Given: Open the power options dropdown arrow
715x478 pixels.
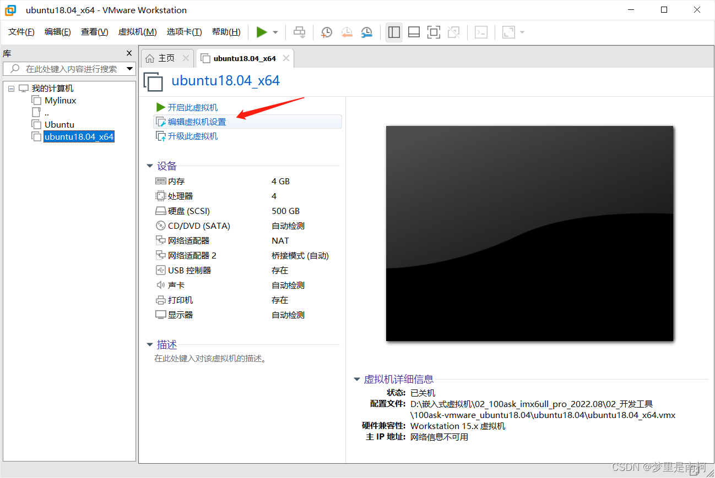Looking at the screenshot, I should pos(275,32).
